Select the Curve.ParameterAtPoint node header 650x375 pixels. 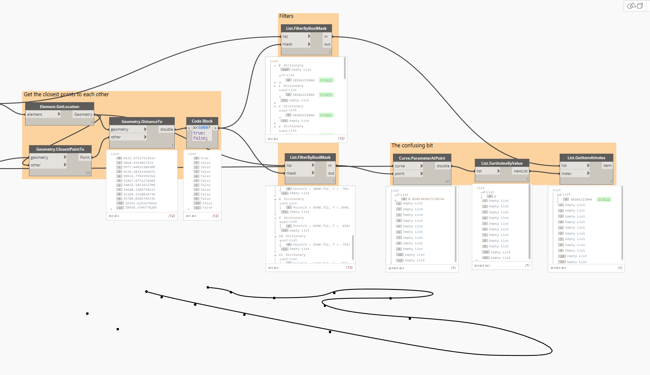point(422,158)
